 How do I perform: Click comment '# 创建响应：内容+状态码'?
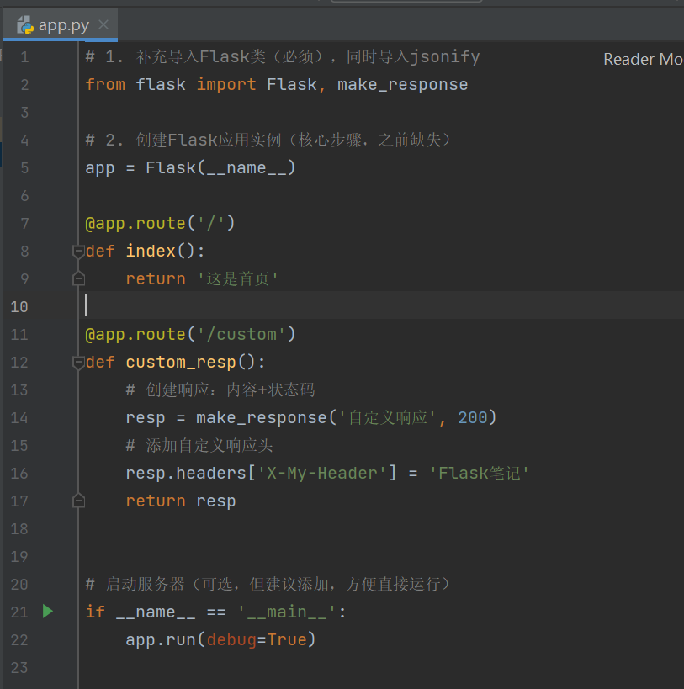coord(220,390)
